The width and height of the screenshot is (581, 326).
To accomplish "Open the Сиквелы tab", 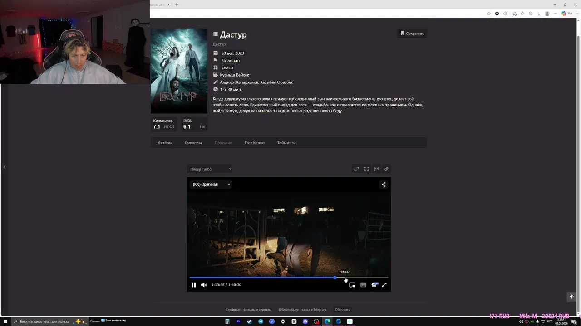I will click(x=193, y=143).
